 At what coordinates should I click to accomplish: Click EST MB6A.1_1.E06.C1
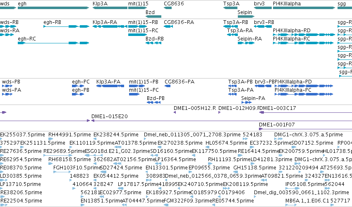pos(307,201)
